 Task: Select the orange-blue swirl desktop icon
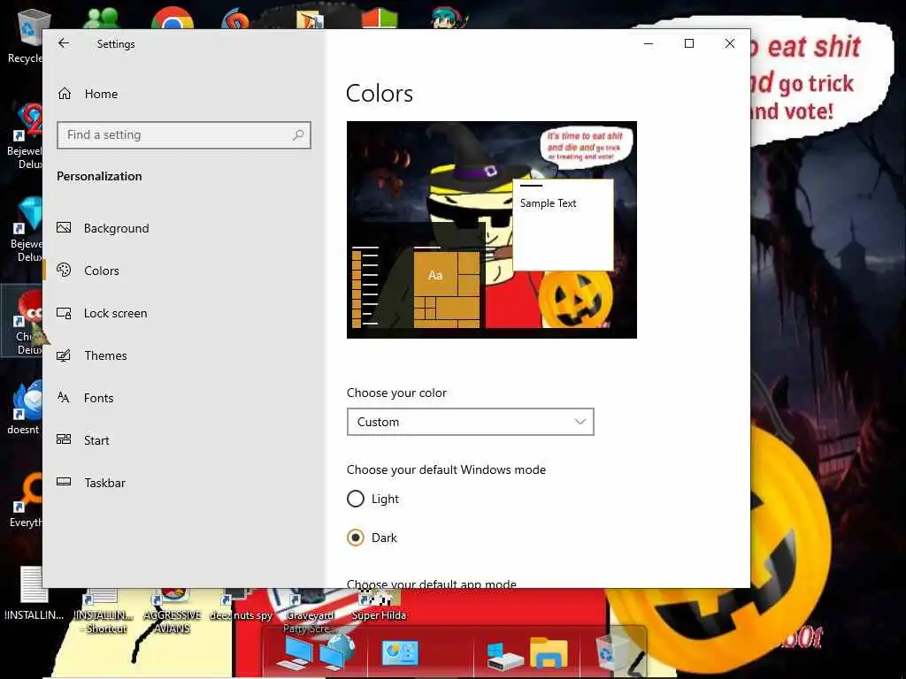[235, 19]
